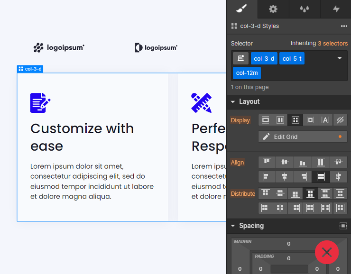Set display to None (hidden eye)
This screenshot has height=274, width=351.
(x=340, y=120)
